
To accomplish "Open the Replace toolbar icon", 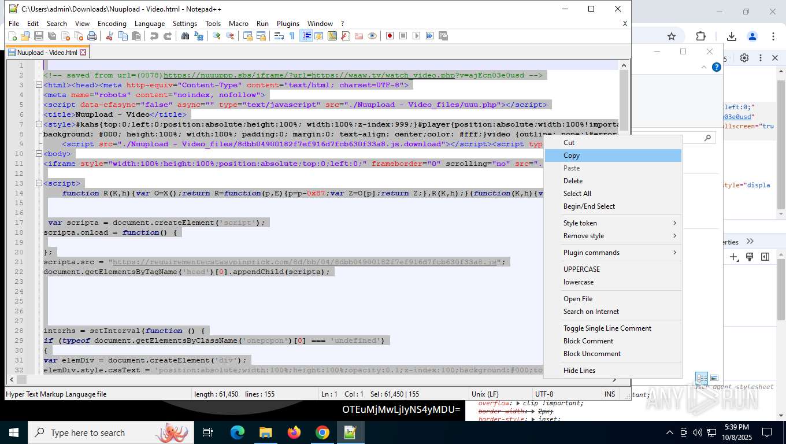I will [199, 36].
